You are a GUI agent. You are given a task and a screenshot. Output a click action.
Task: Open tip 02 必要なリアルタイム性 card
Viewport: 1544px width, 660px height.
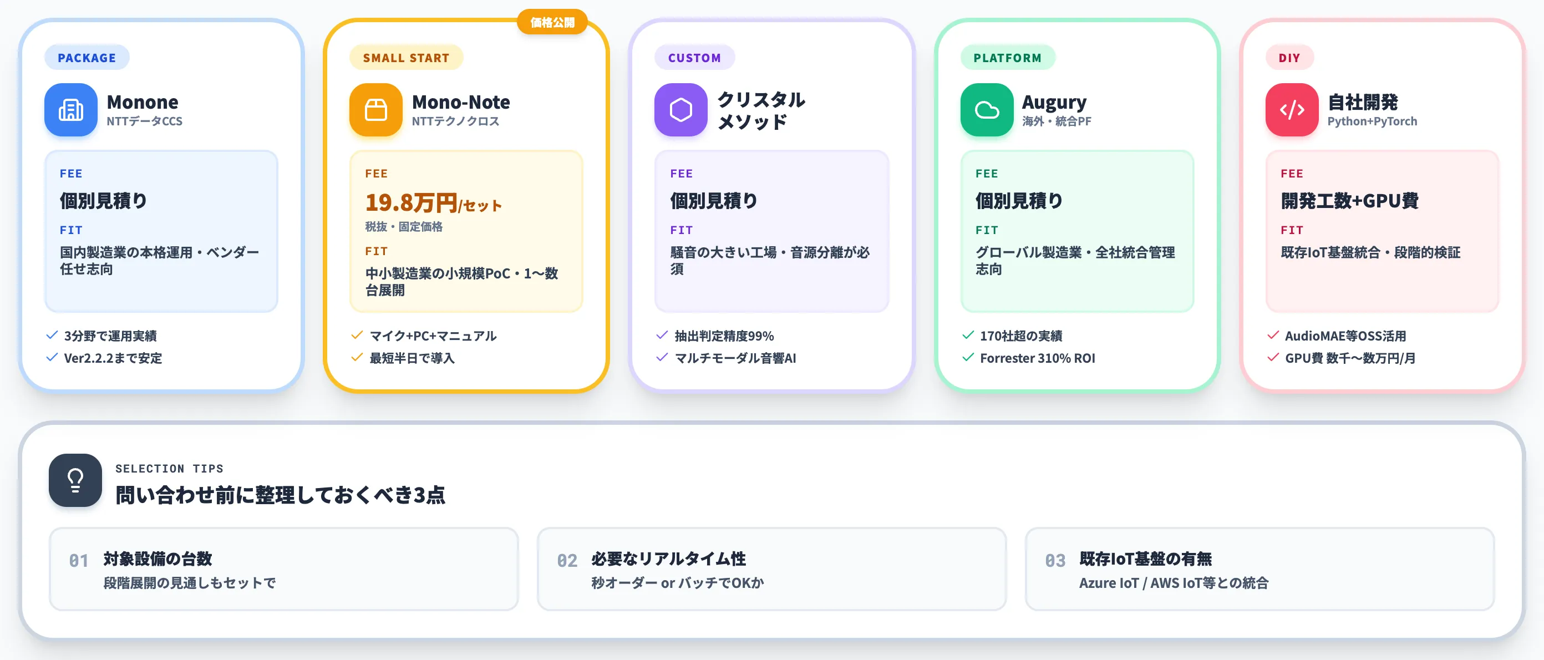point(771,569)
